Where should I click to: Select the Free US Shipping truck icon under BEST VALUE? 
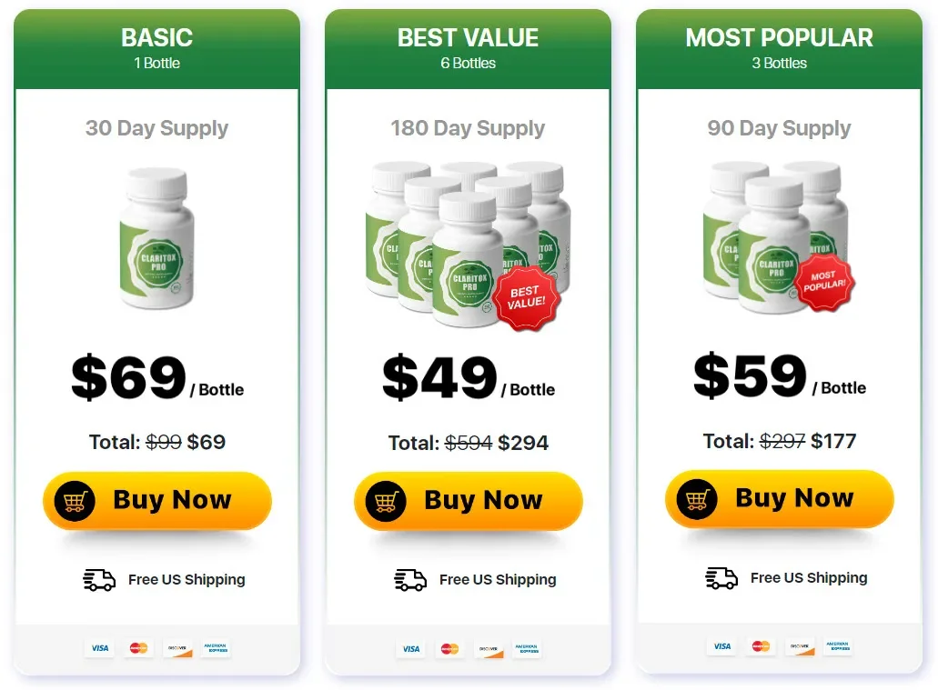[409, 579]
